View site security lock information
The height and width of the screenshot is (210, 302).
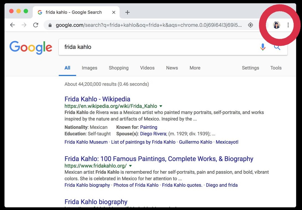50,25
